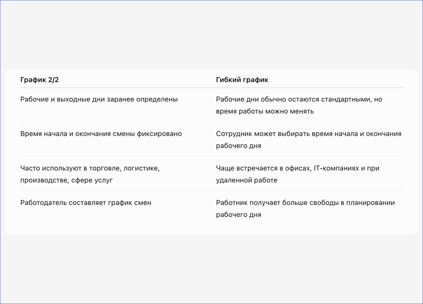Click the text «время работы можно менять»

[x=265, y=111]
